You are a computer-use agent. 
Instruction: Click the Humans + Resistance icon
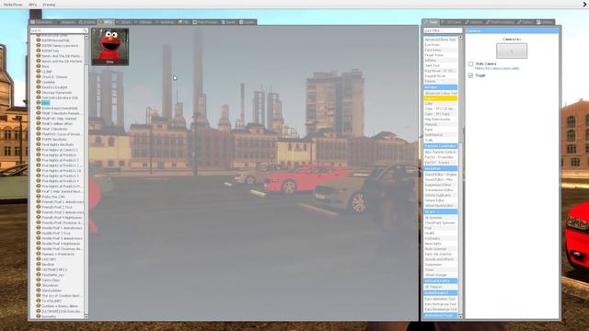tap(39, 254)
